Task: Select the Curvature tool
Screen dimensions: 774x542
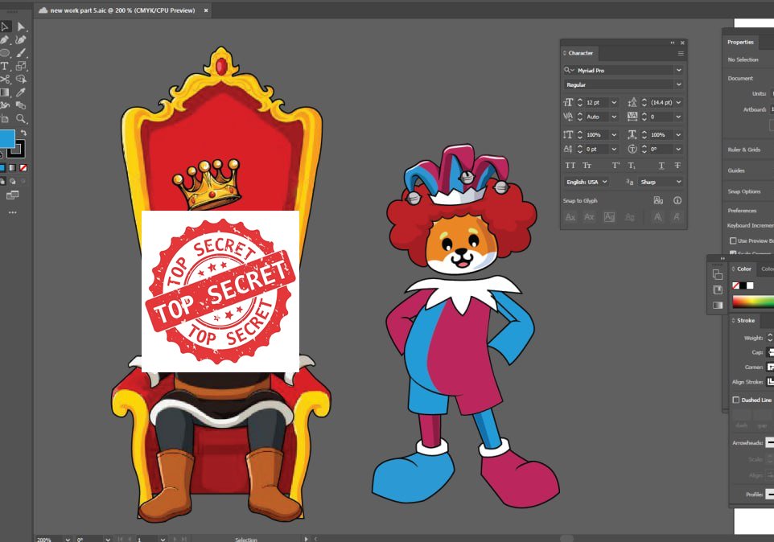Action: click(21, 40)
